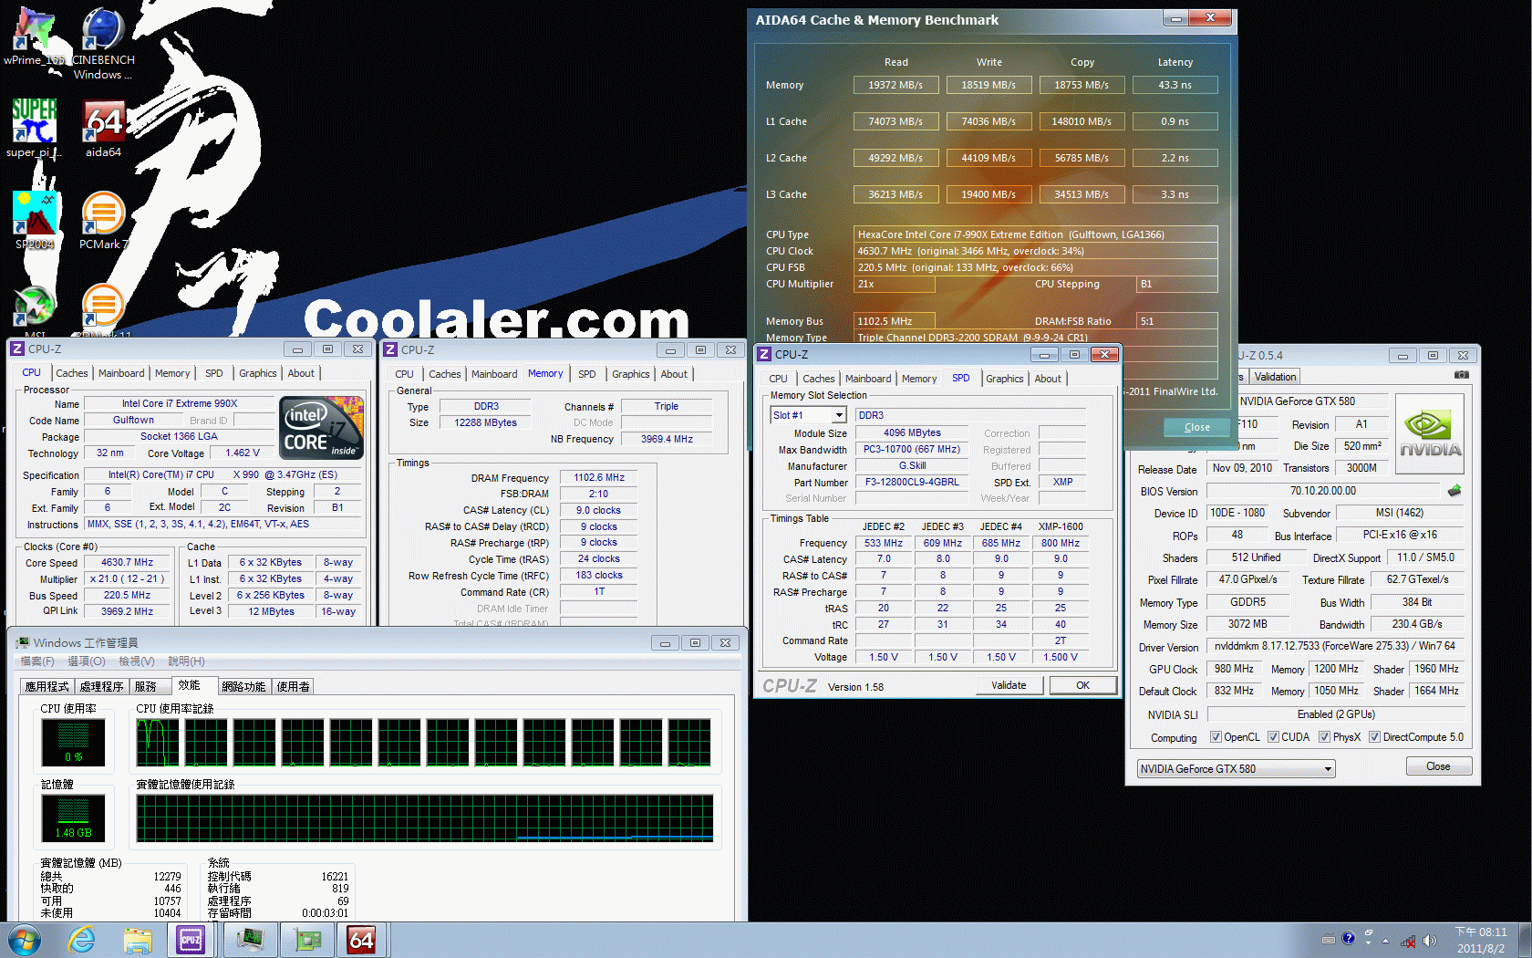Click Close in AIDA64 benchmark window
1532x958 pixels.
1196,427
